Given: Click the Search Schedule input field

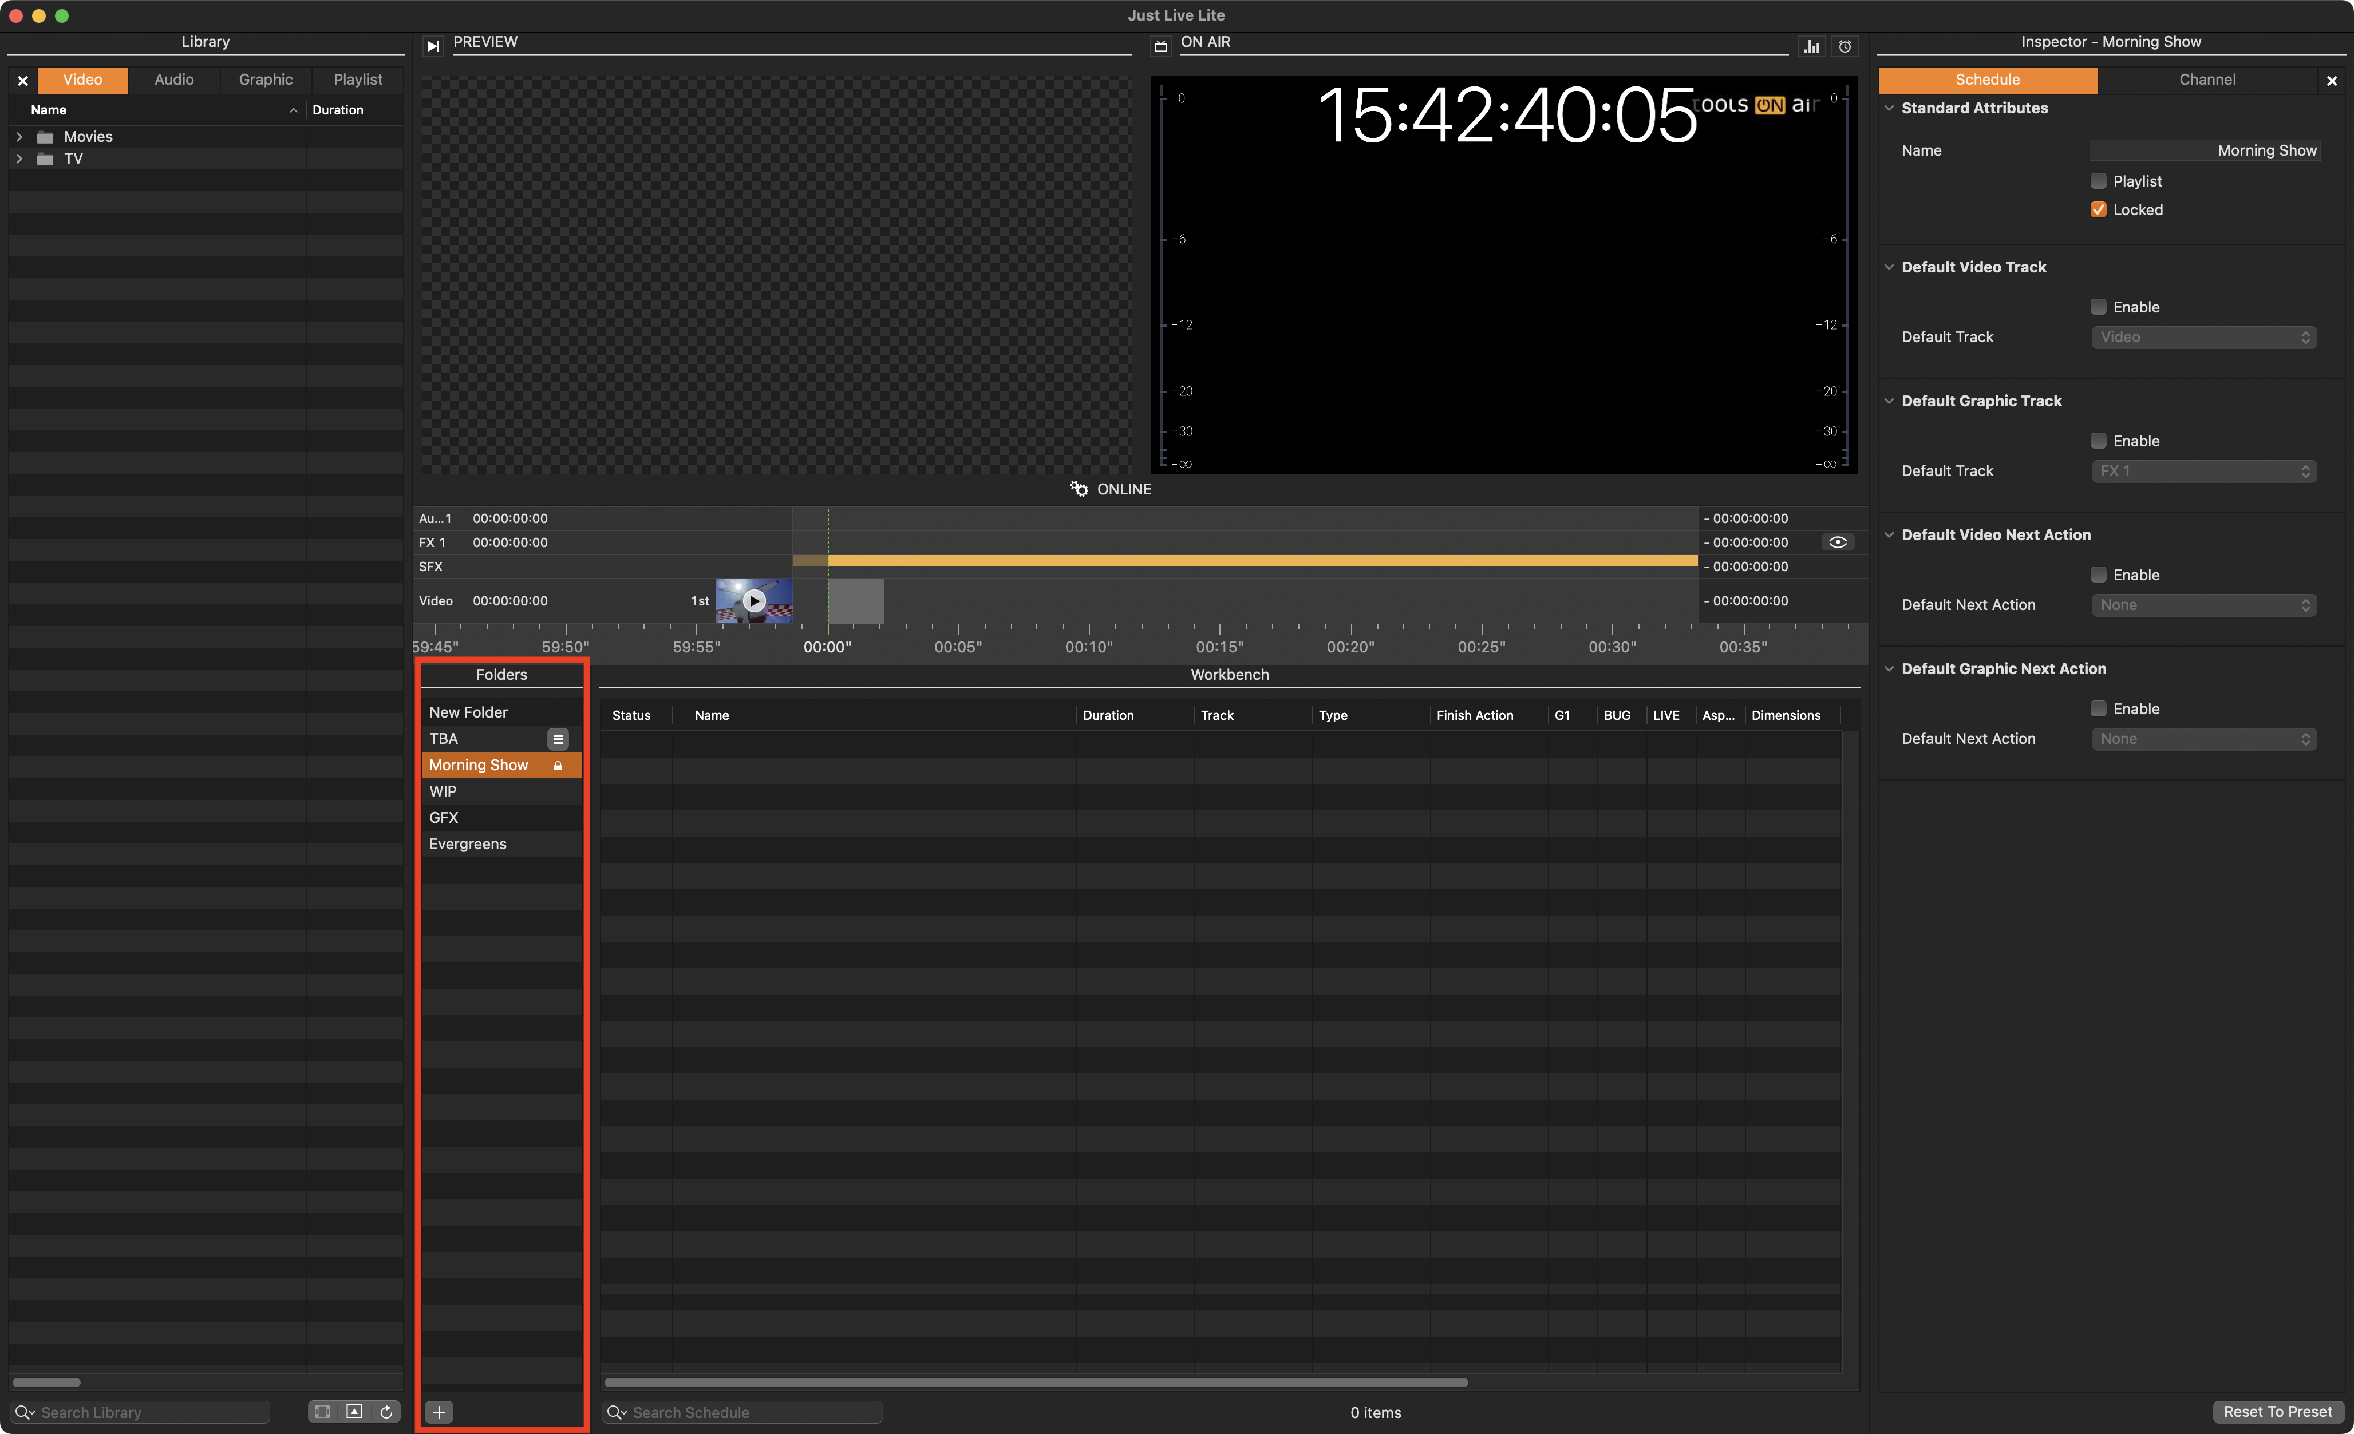Looking at the screenshot, I should (743, 1412).
